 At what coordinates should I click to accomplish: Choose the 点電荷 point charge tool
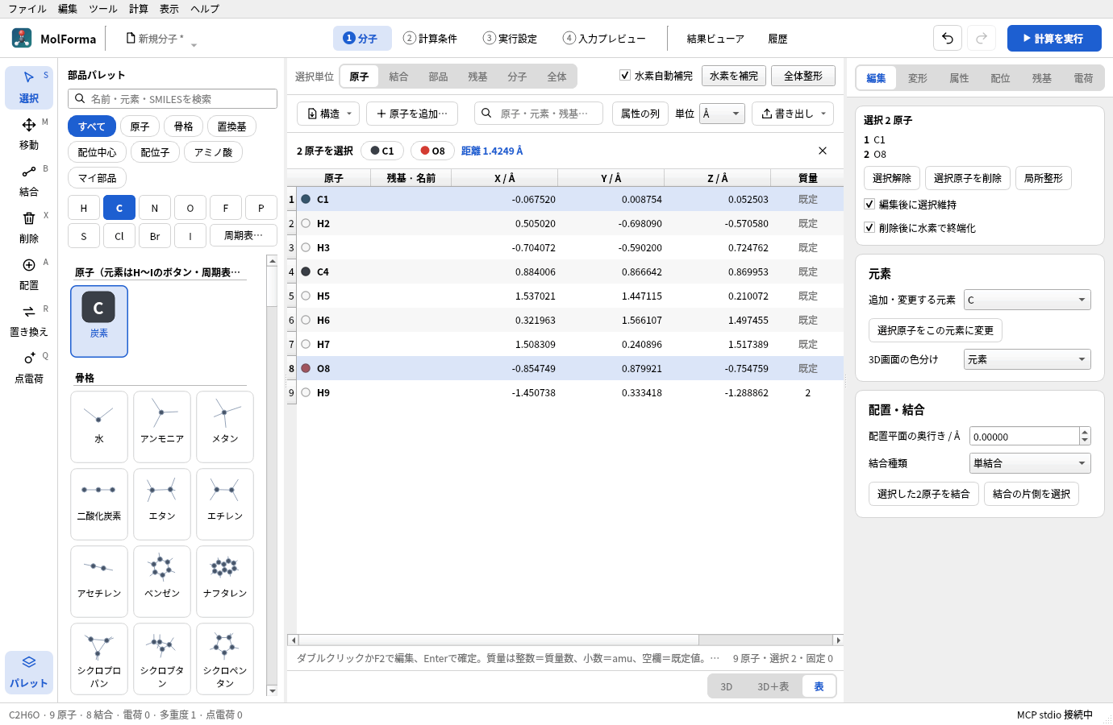pos(29,367)
